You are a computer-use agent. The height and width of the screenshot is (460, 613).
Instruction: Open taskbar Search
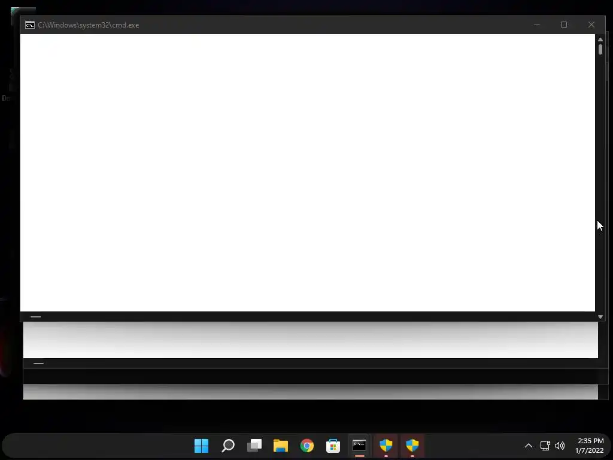(228, 446)
